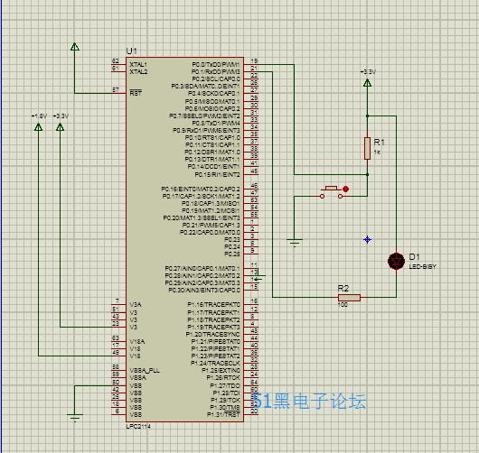Click the XTAL1 pin 62 stub

(119, 64)
